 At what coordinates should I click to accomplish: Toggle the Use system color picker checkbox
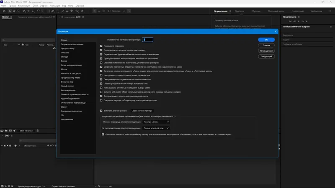[101, 88]
